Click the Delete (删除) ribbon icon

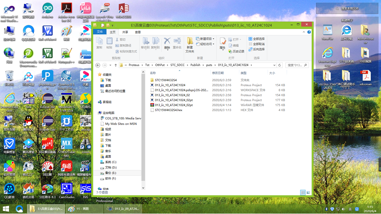coord(167,43)
